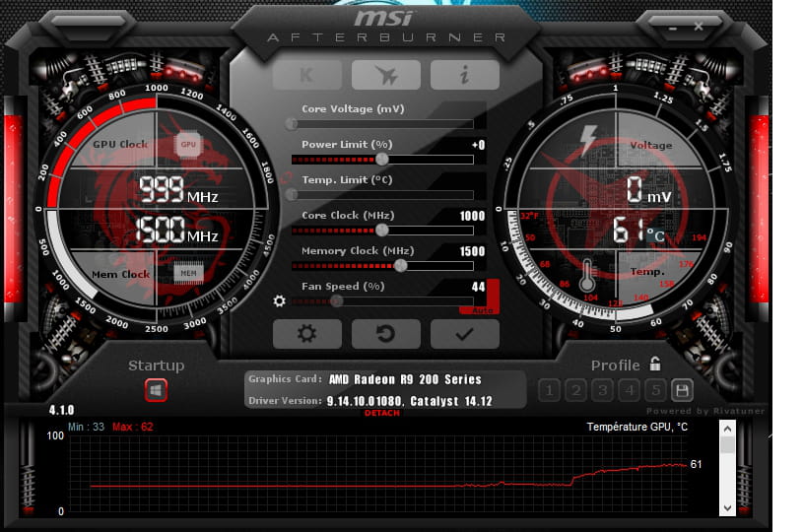The image size is (804, 532).
Task: Click the airplane OC scanner icon
Action: click(x=385, y=75)
